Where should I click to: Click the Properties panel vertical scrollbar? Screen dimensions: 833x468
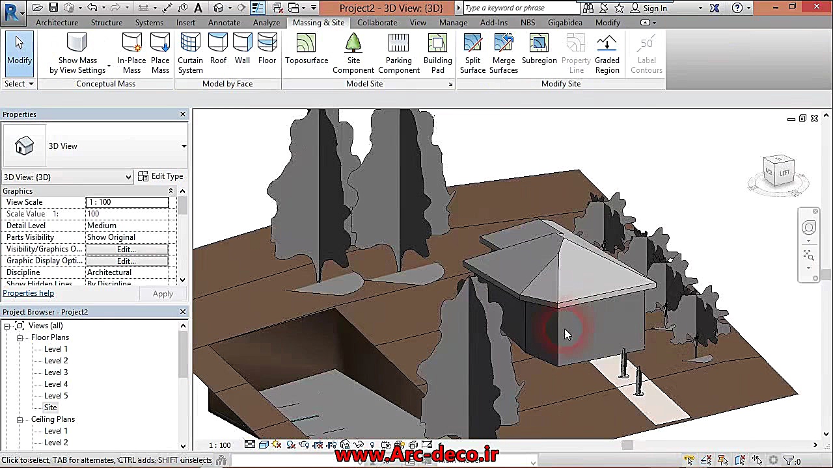click(x=182, y=235)
